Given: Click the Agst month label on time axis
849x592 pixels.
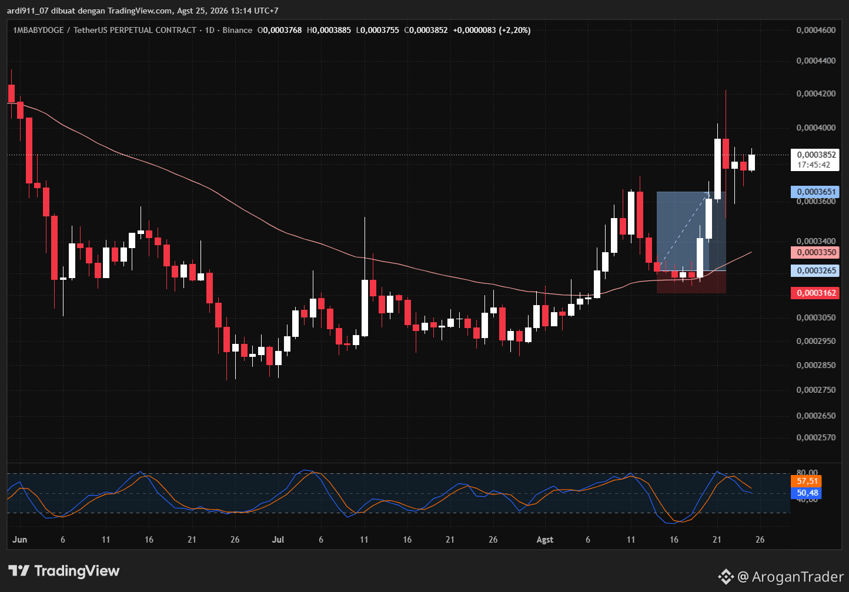Looking at the screenshot, I should (545, 540).
